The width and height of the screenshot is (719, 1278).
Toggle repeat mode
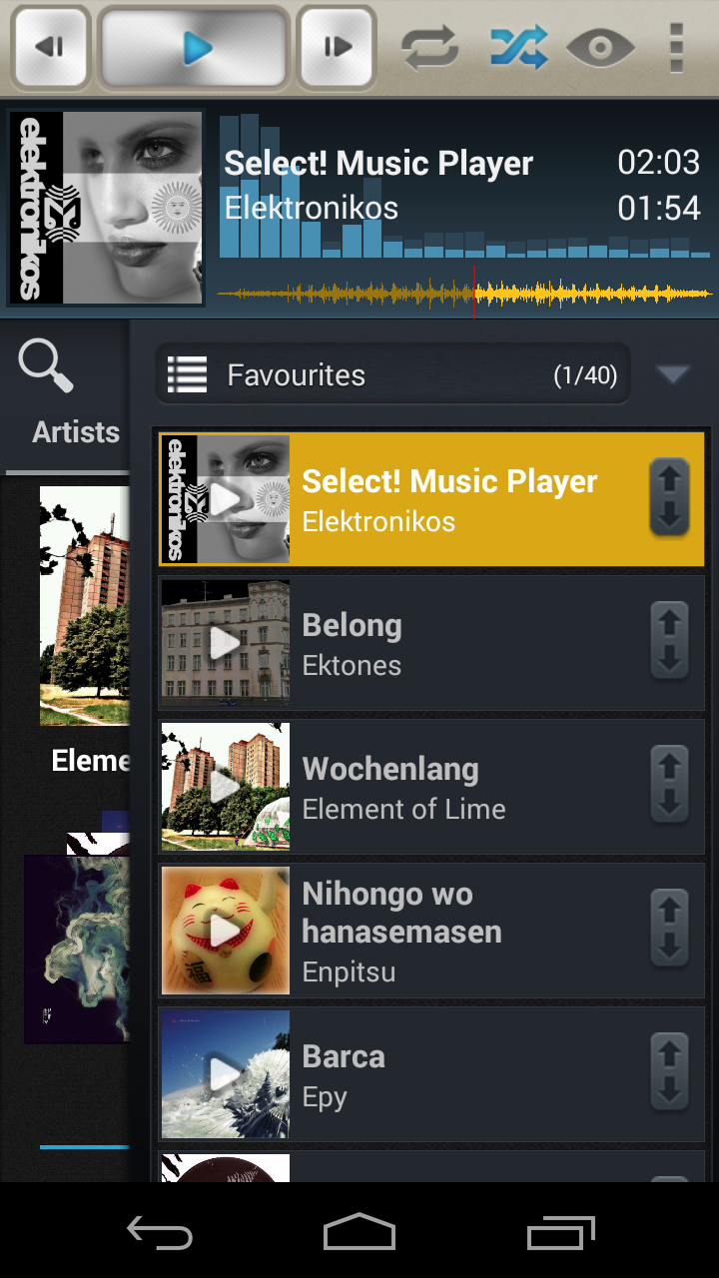429,47
